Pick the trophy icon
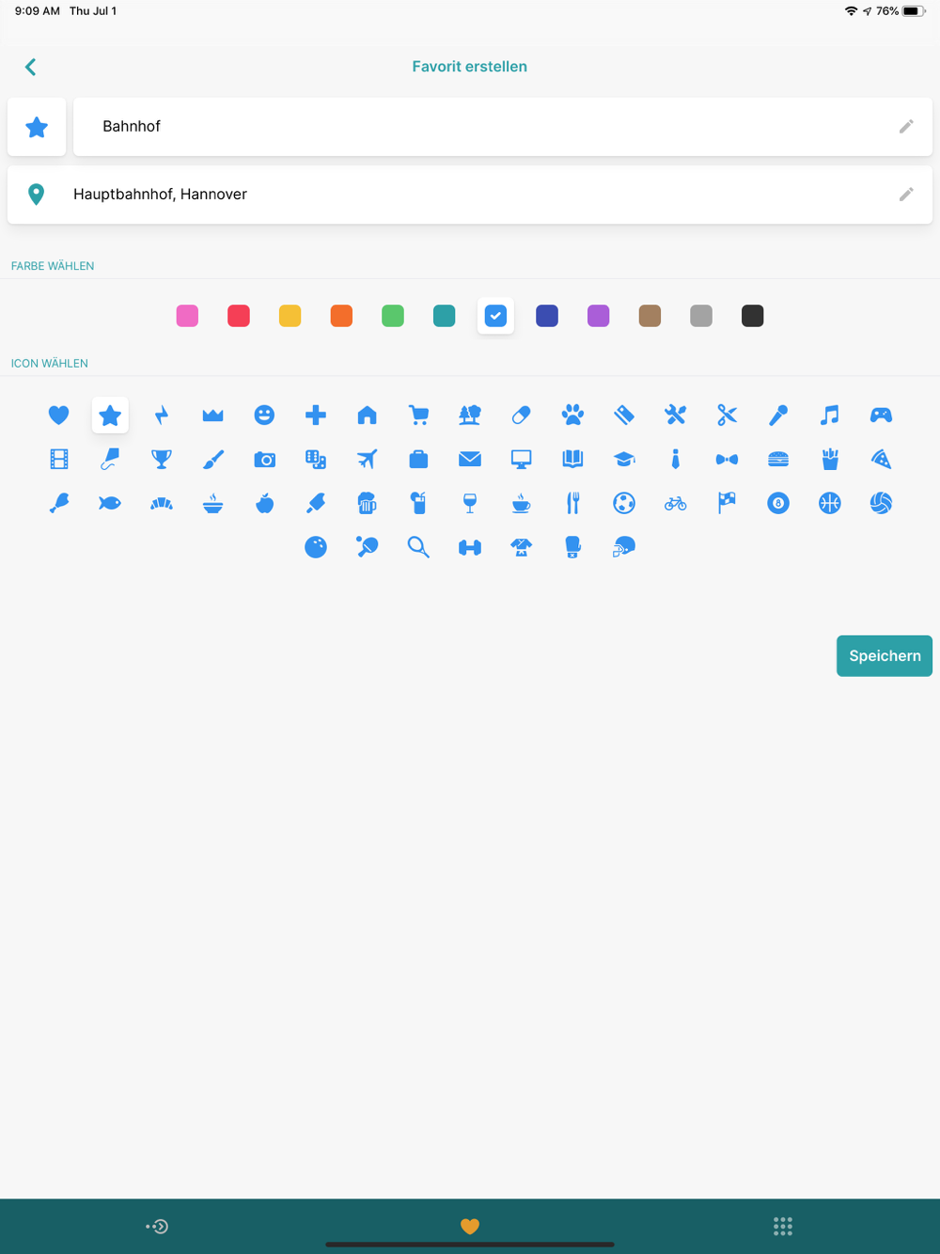The width and height of the screenshot is (940, 1254). pyautogui.click(x=162, y=459)
